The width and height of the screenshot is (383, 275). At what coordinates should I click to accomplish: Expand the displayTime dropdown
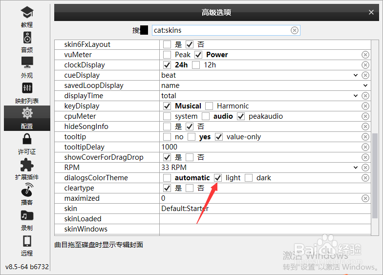(x=356, y=96)
